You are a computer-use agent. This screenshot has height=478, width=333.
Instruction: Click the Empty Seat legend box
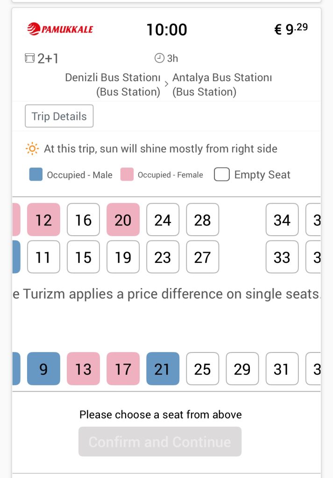(221, 175)
